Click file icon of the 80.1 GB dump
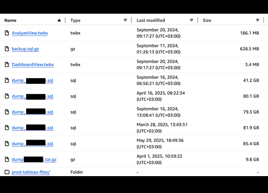Image resolution: width=268 pixels, height=193 pixels. [x=7, y=96]
